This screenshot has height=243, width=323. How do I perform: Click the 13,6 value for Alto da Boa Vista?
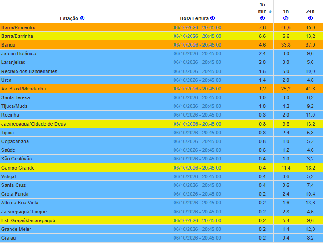tap(310, 203)
